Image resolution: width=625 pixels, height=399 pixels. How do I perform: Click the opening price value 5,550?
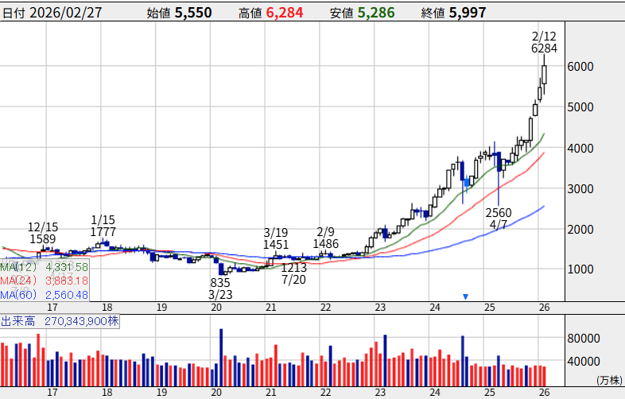[195, 13]
